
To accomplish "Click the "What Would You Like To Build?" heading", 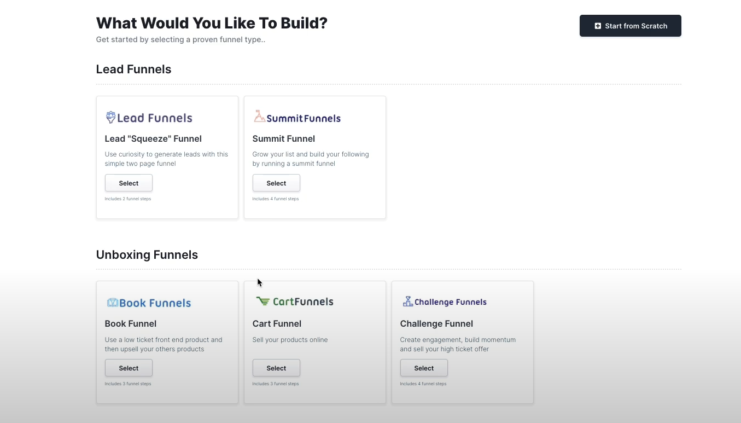I will pos(212,22).
